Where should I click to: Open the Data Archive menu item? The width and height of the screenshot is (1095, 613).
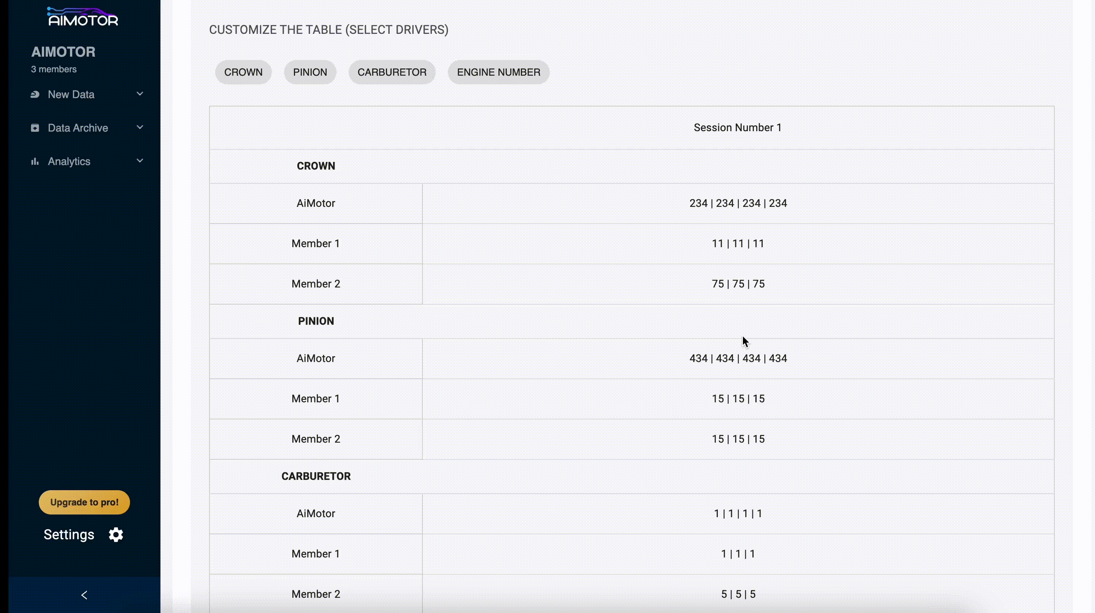tap(78, 128)
